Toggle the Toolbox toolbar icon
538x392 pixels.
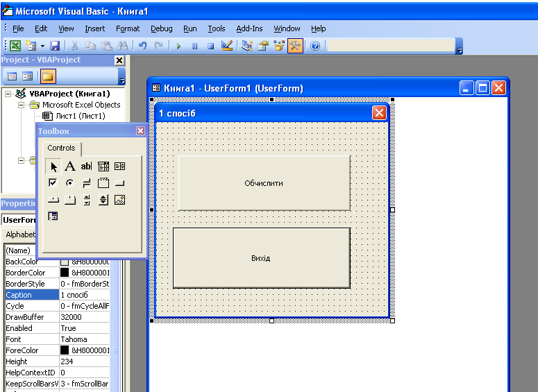[x=295, y=46]
